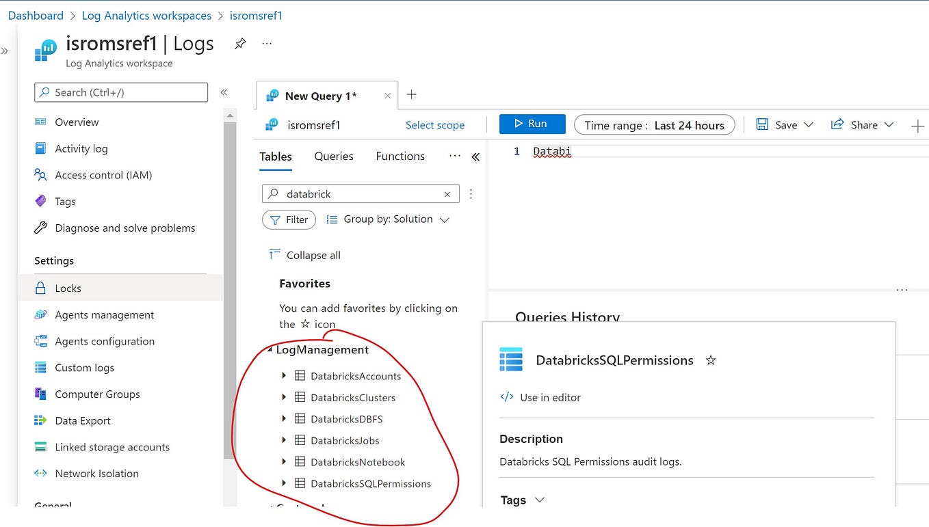Open a new query tab with the plus icon
The image size is (929, 527).
click(410, 96)
